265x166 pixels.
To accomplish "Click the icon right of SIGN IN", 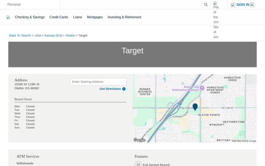I will tap(252, 5).
